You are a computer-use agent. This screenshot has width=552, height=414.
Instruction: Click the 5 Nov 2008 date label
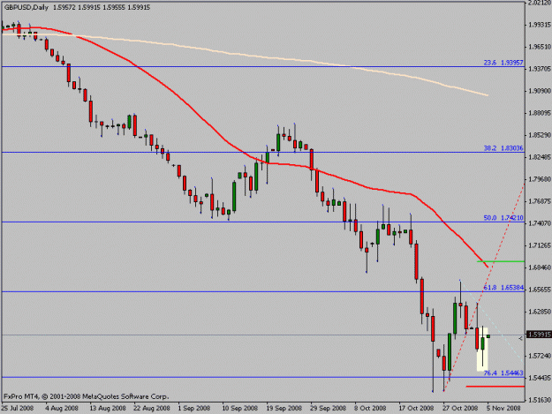tap(503, 408)
